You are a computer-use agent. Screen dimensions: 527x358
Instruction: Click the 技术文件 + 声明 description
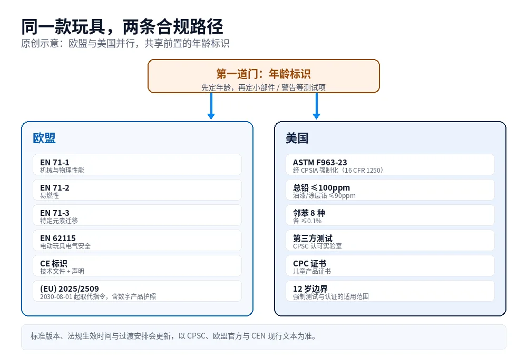tap(62, 271)
